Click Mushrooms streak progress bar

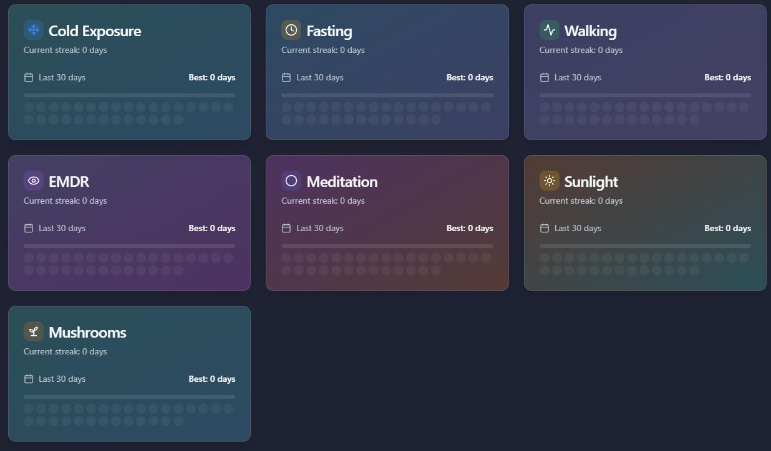point(129,397)
